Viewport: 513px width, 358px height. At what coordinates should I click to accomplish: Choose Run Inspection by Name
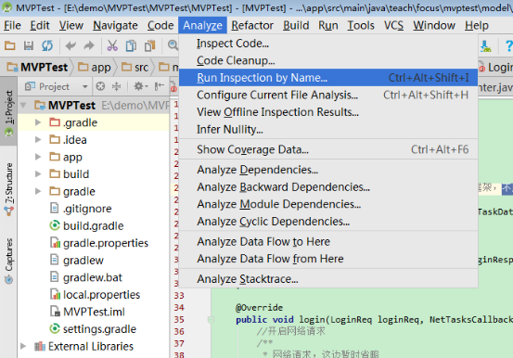click(328, 78)
